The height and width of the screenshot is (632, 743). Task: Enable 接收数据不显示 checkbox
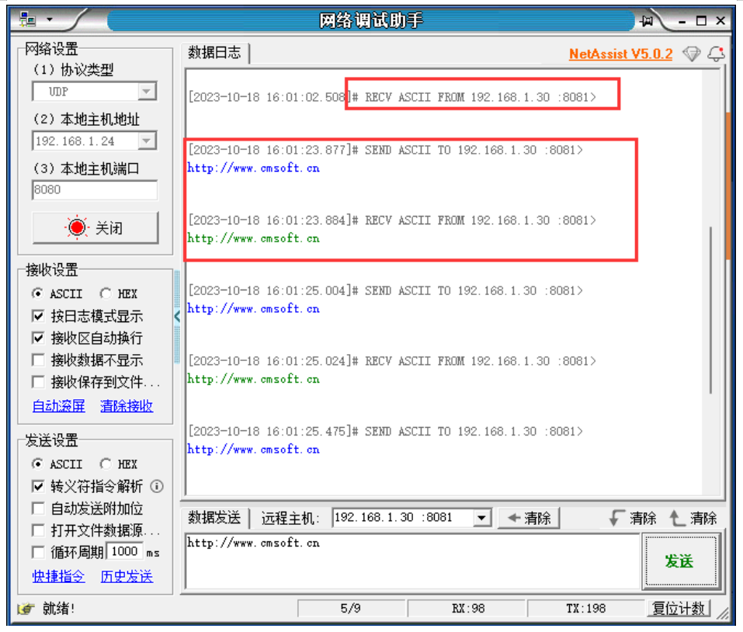pos(38,360)
